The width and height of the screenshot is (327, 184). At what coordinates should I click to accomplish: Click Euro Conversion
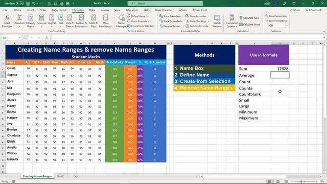(276, 16)
